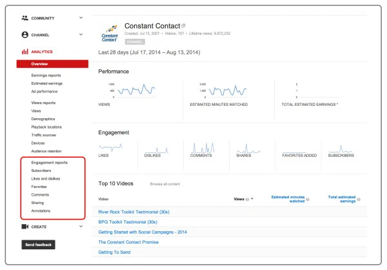The image size is (387, 270).
Task: Click the Constant Contact channel logo
Action: [x=110, y=34]
